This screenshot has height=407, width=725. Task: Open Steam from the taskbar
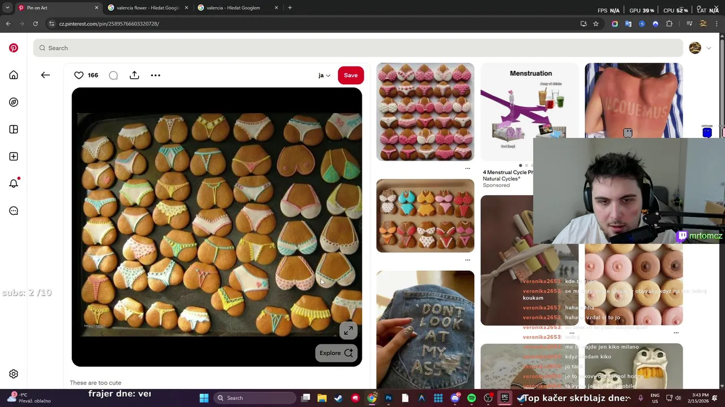(339, 398)
